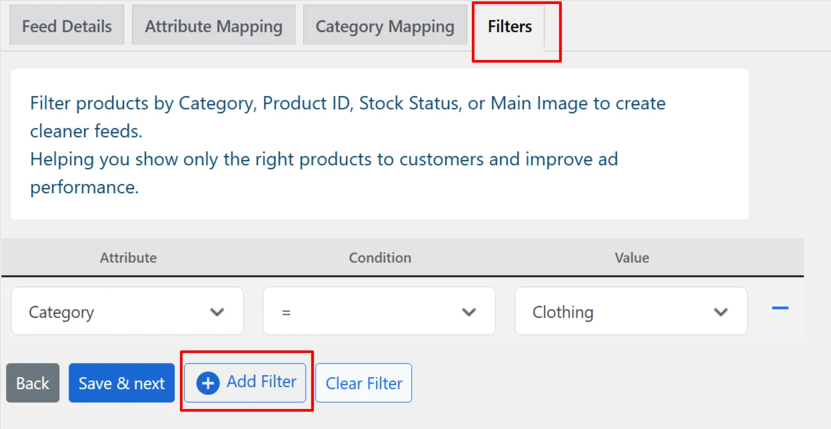Viewport: 831px width, 429px height.
Task: Click the chevron on the Category attribute dropdown
Action: coord(217,311)
